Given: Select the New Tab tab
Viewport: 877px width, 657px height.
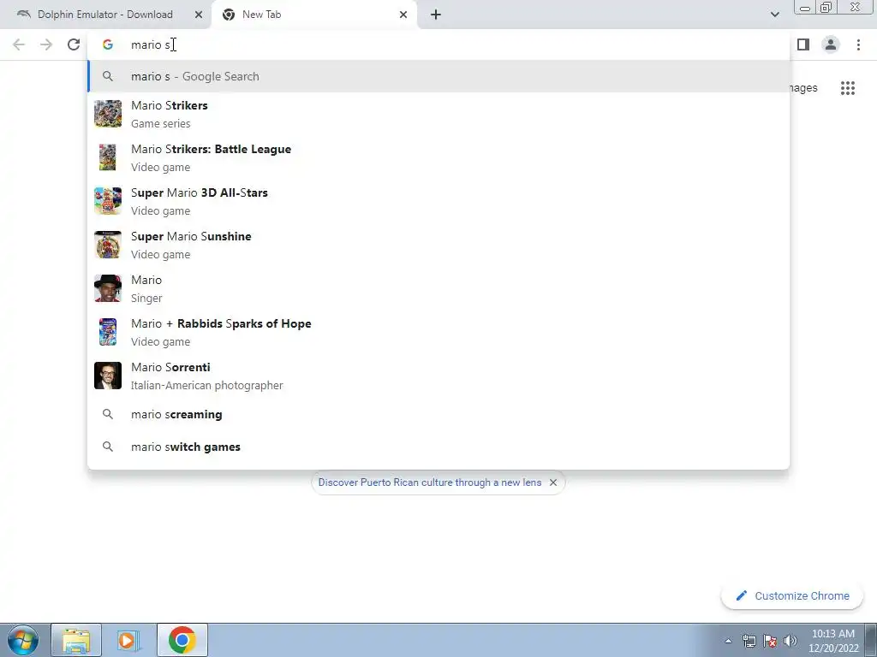Looking at the screenshot, I should pos(313,15).
